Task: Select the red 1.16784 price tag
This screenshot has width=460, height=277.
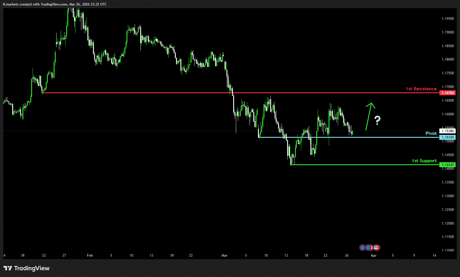Action: 447,93
